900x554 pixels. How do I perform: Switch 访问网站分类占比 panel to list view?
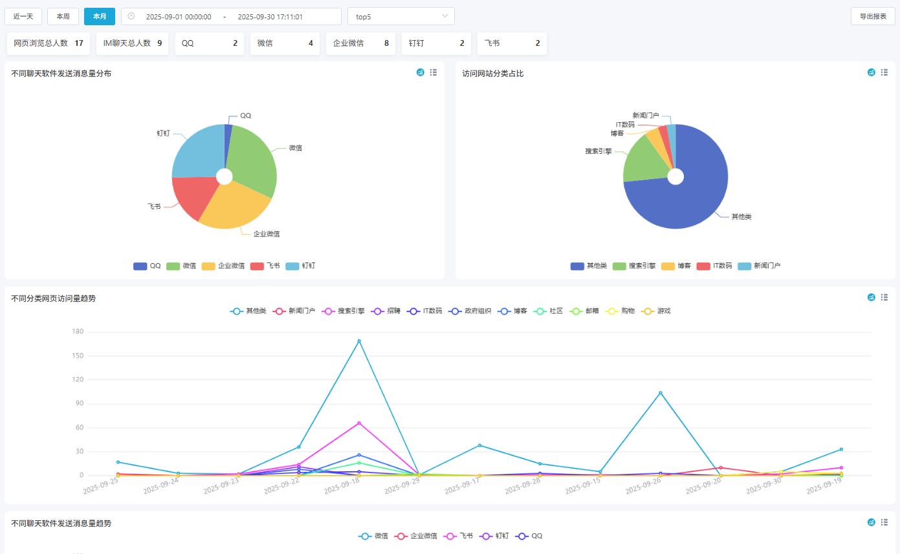884,72
